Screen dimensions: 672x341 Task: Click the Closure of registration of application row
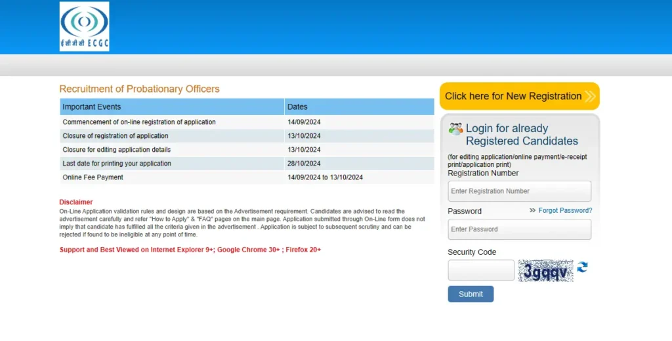[x=115, y=136]
